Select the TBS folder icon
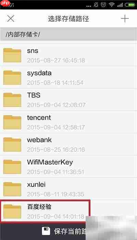This screenshot has width=137, height=240. click(x=12, y=100)
